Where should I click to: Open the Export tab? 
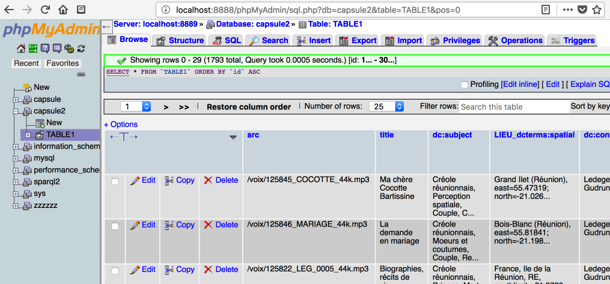(358, 40)
